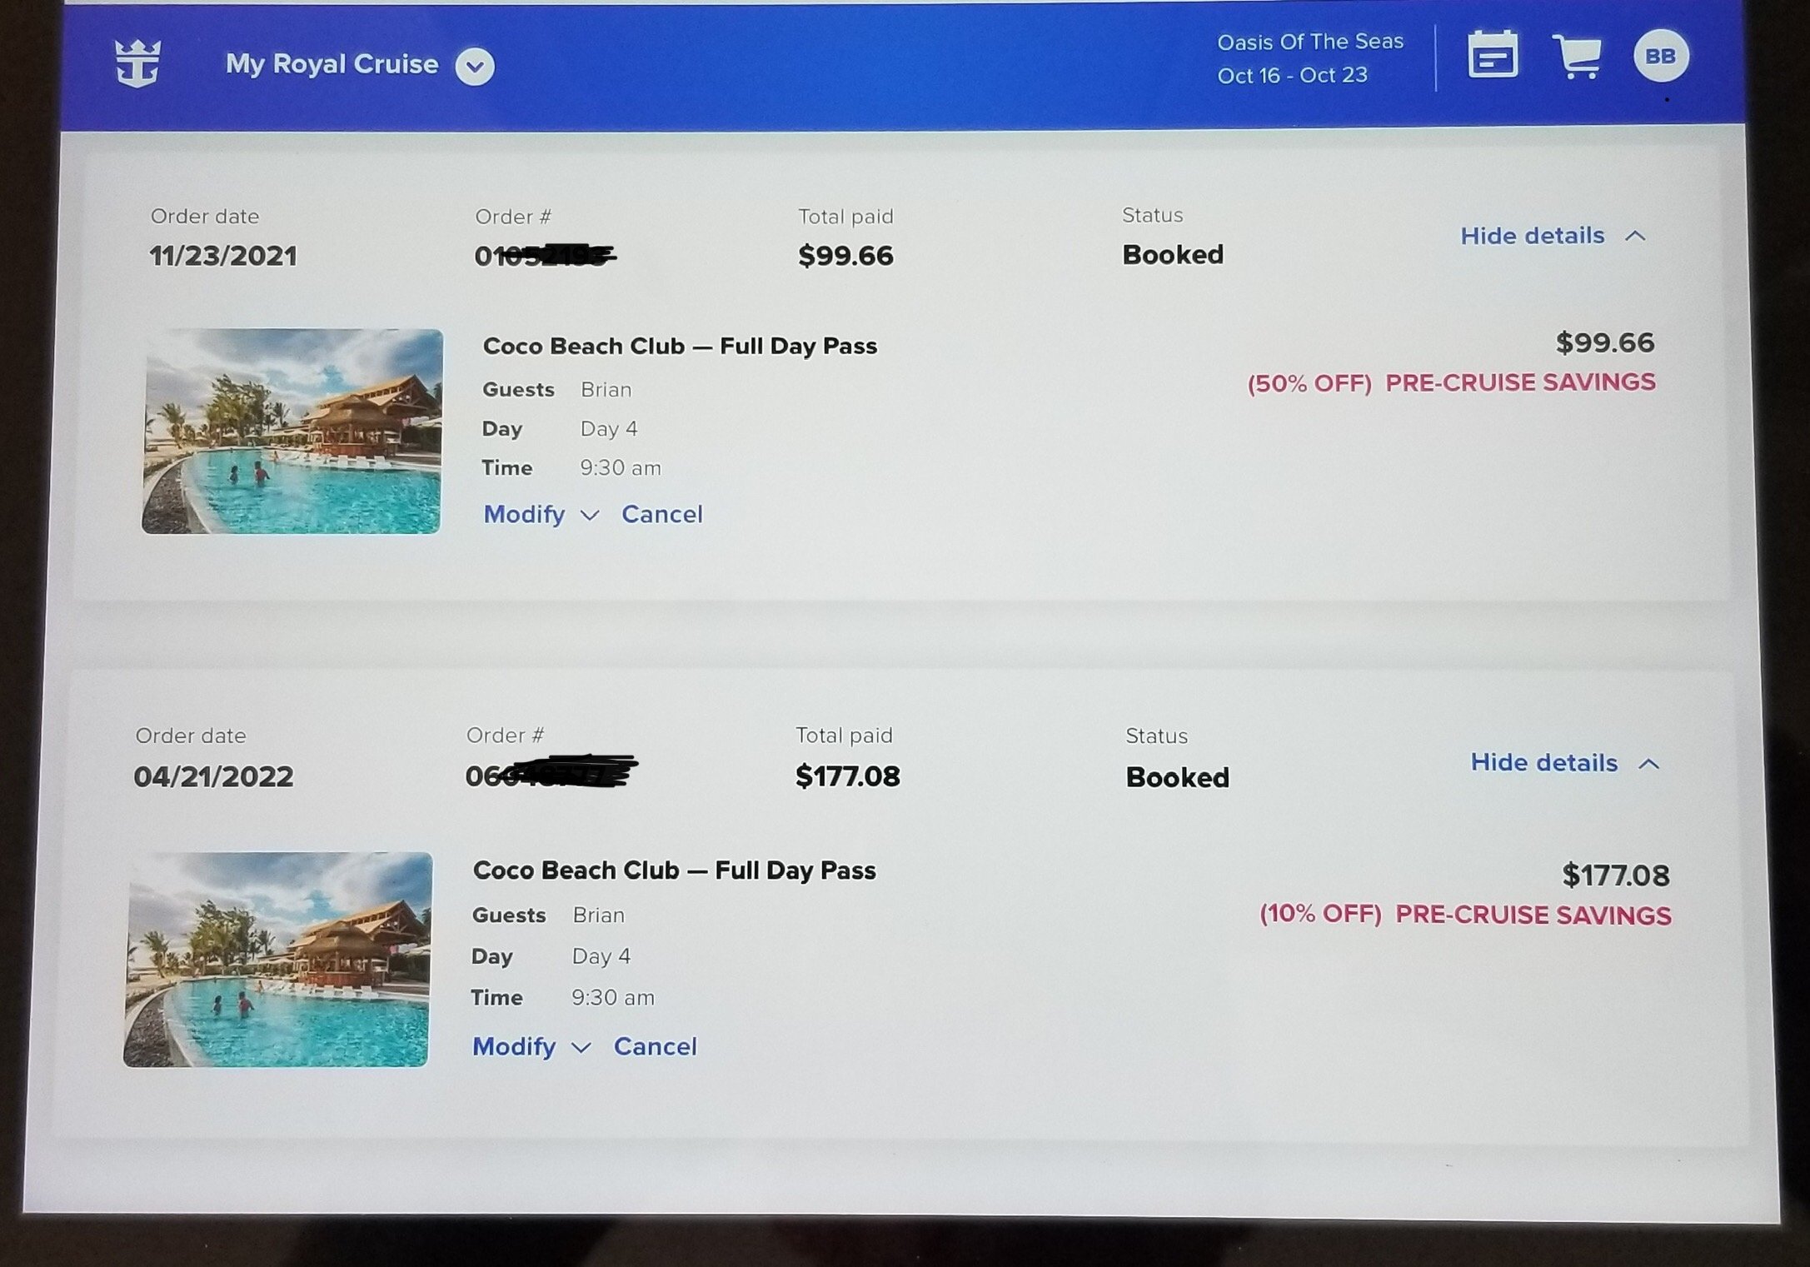Cancel the 50% off Coco Beach pass
The height and width of the screenshot is (1267, 1810).
tap(662, 514)
